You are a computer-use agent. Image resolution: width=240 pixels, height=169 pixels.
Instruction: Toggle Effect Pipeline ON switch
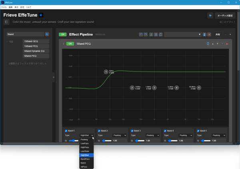pyautogui.click(x=63, y=34)
